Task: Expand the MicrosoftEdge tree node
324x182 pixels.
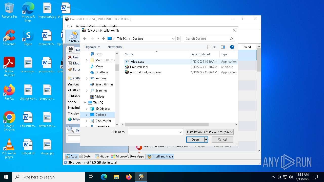Action: click(87, 60)
